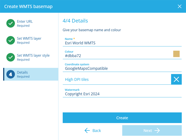Click the step 4 circle icon for Details
The image size is (186, 140).
(10, 74)
